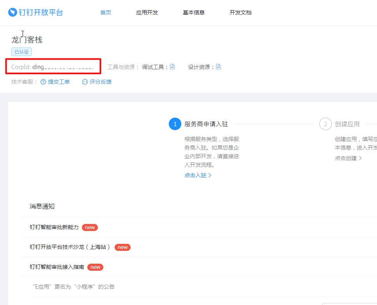The image size is (377, 305).
Task: Click the 服务商申请入驻 step title
Action: pos(206,124)
